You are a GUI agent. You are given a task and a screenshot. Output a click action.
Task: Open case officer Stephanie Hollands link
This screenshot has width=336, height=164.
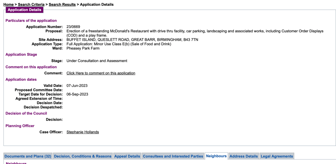[x=83, y=132]
